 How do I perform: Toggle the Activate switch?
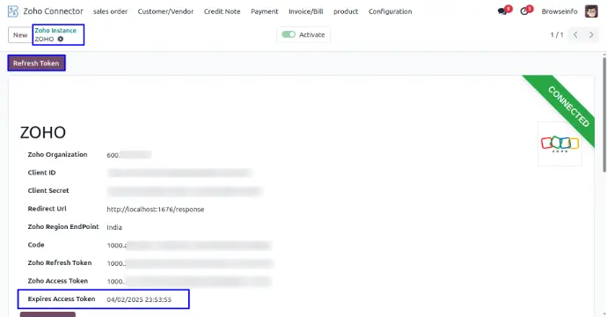(x=289, y=34)
